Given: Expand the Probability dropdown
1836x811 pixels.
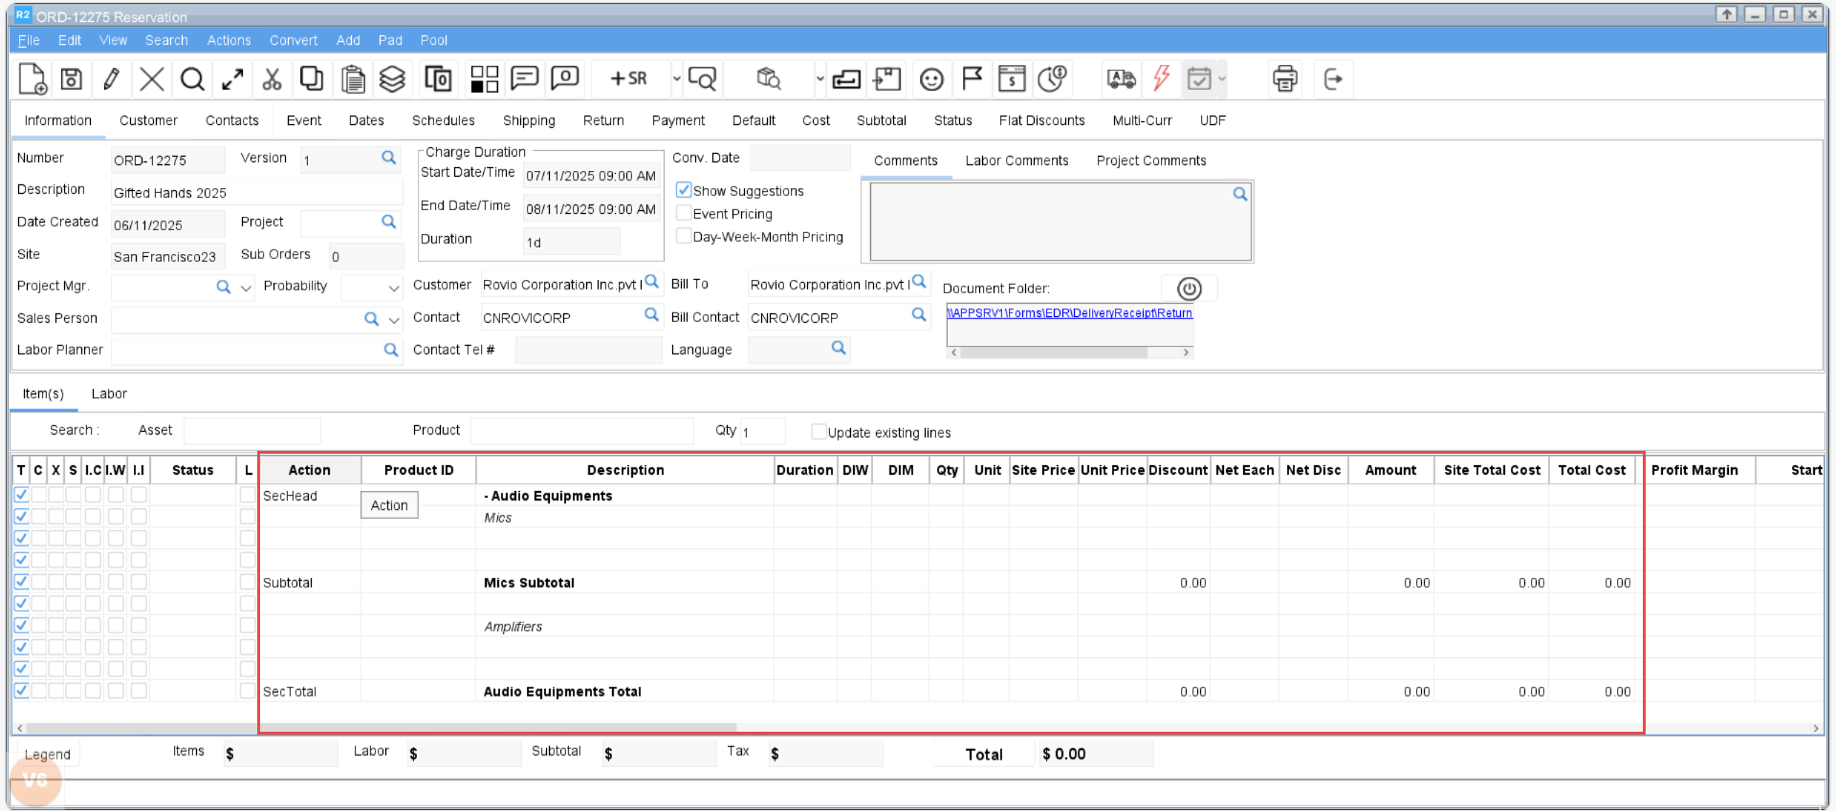Looking at the screenshot, I should tap(394, 288).
